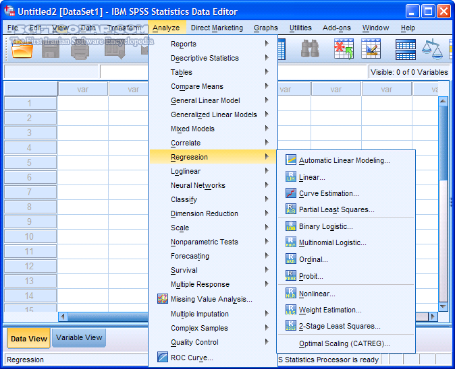Open the Window menu
This screenshot has width=455, height=369.
click(x=375, y=28)
